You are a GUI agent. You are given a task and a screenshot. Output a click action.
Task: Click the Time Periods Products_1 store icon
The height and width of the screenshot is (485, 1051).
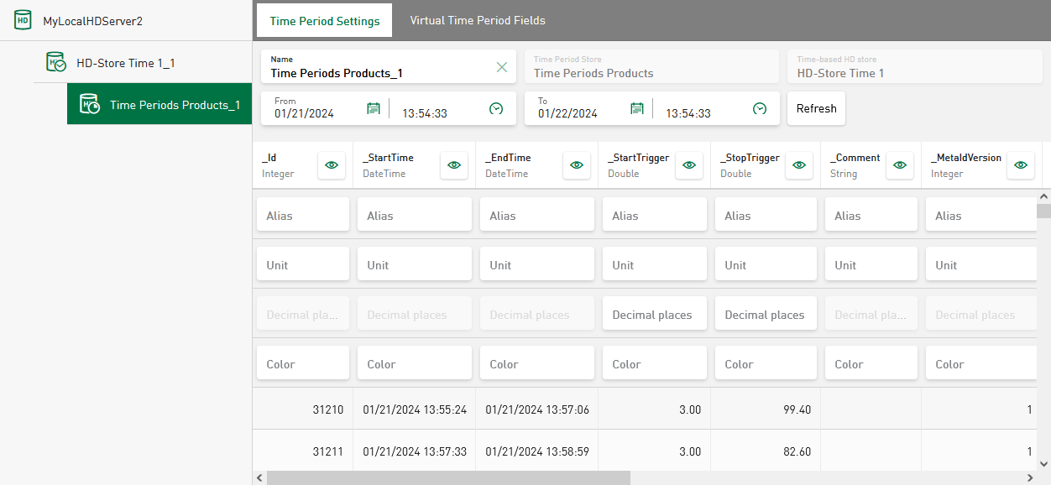click(89, 104)
